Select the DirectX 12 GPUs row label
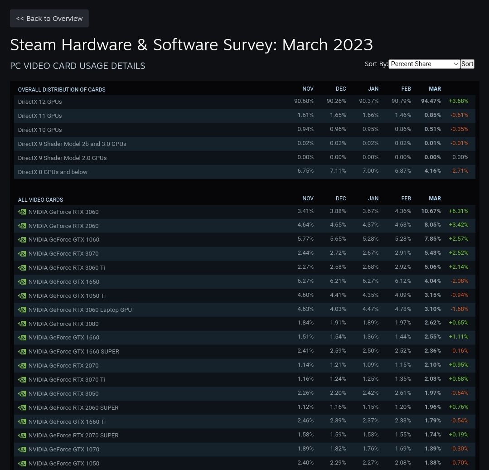 pyautogui.click(x=40, y=102)
